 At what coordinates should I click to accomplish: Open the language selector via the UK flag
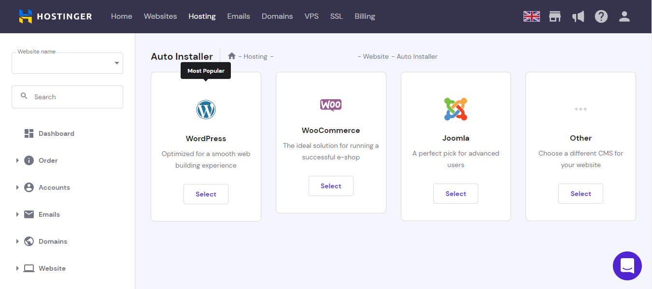click(531, 16)
